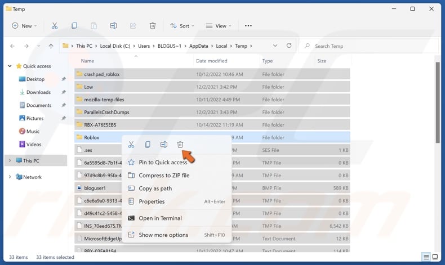Go forward with the right arrow
Screen dimensions: 445x265
26,46
